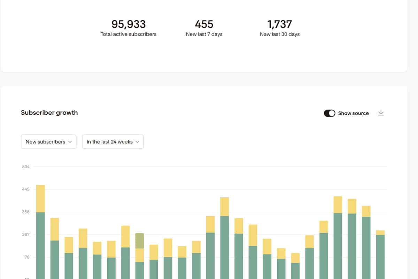Click the Subscriber growth section heading

click(x=49, y=113)
